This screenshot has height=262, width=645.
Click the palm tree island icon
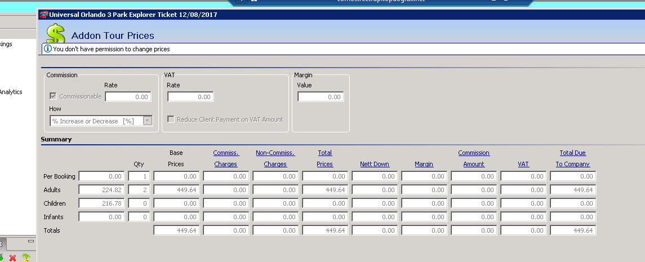click(x=25, y=257)
